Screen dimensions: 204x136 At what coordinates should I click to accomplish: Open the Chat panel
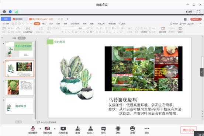104,130
